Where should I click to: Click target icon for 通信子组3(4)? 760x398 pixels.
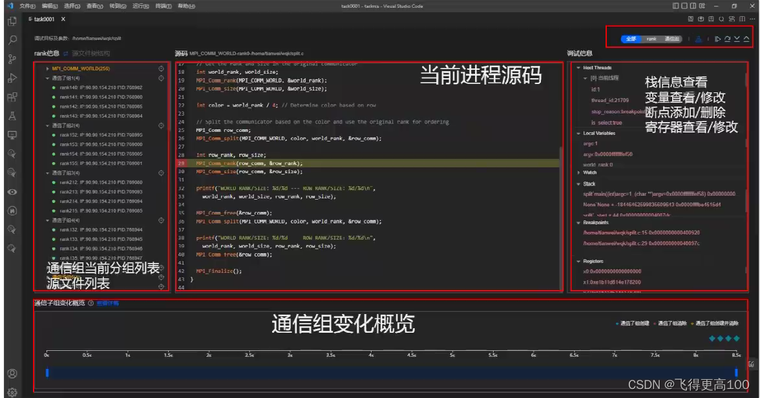(x=161, y=173)
